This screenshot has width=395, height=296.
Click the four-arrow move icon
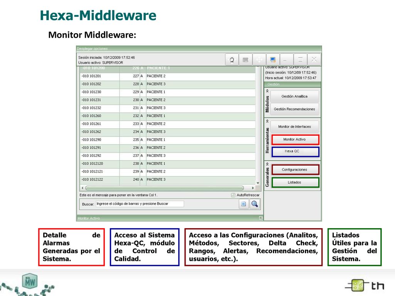point(259,60)
